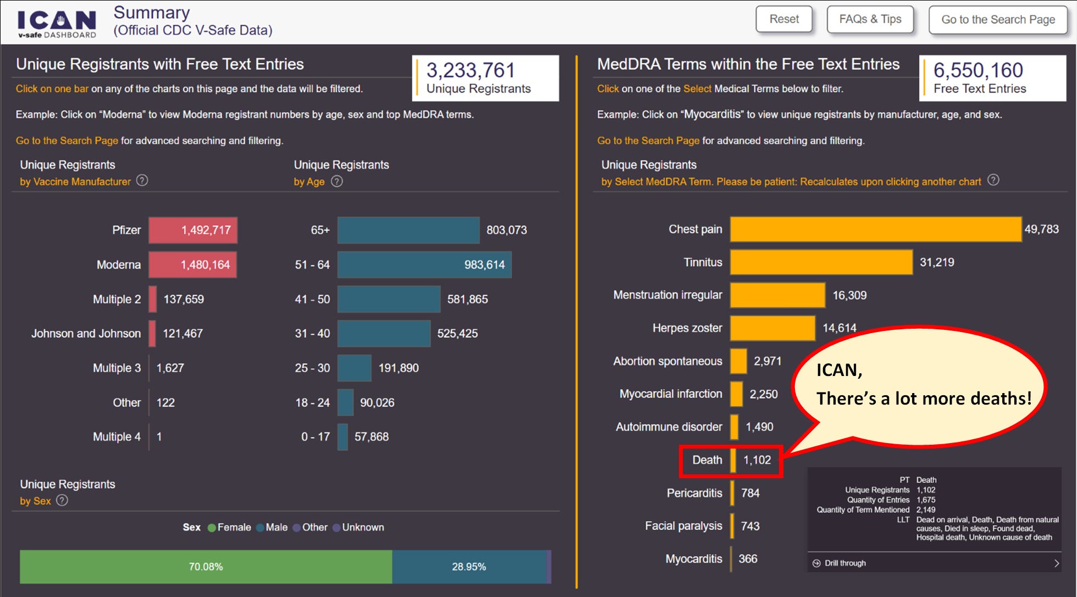Follow left panel 'Go to the Search Page' link

[67, 140]
